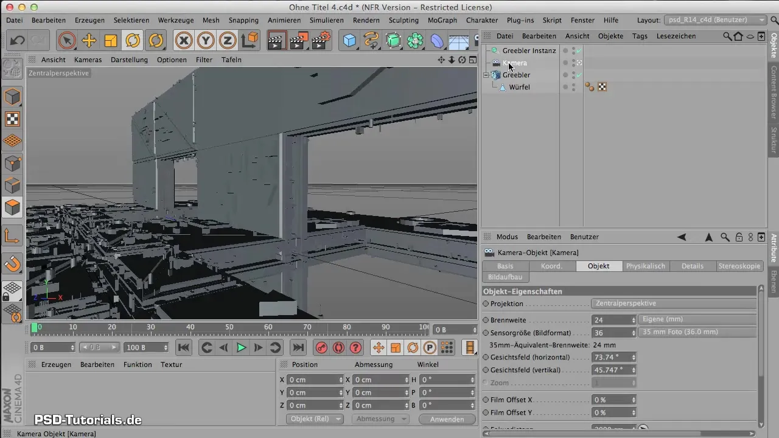Screen dimensions: 779x438
Task: Toggle Projektion animation dot
Action: [486, 303]
